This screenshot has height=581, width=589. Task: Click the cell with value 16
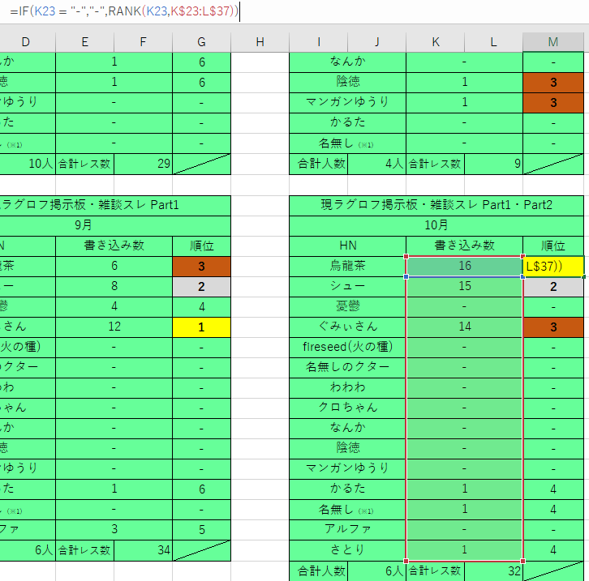tap(464, 266)
